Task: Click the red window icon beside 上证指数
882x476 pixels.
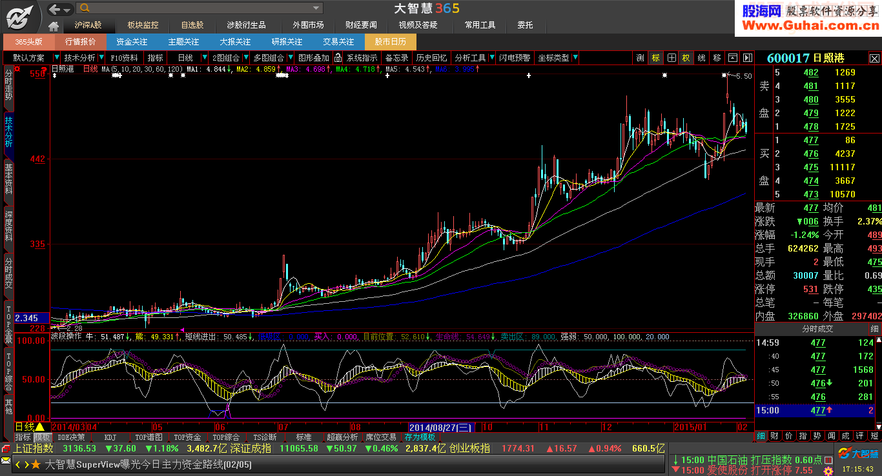Action: [x=6, y=448]
